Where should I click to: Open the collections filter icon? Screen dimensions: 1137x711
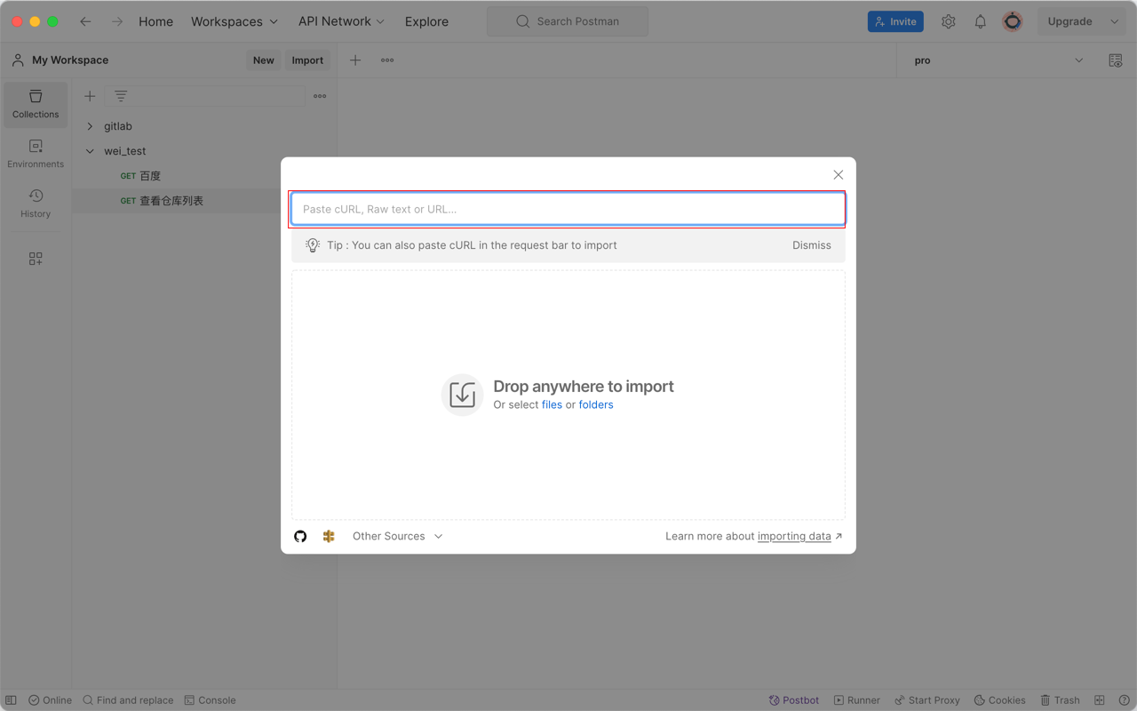tap(121, 96)
